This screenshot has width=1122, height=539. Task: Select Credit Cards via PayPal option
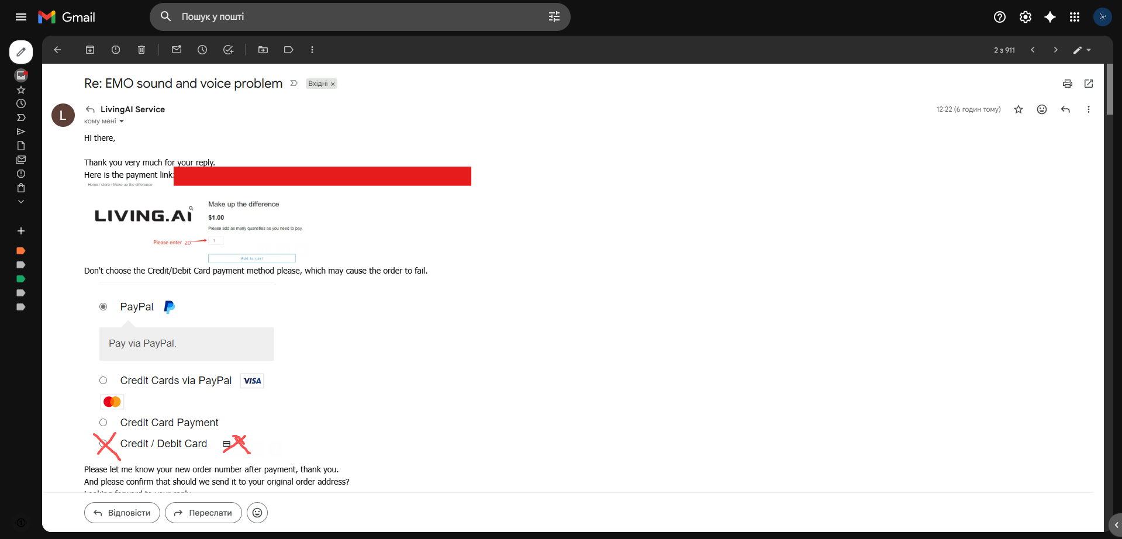[103, 381]
